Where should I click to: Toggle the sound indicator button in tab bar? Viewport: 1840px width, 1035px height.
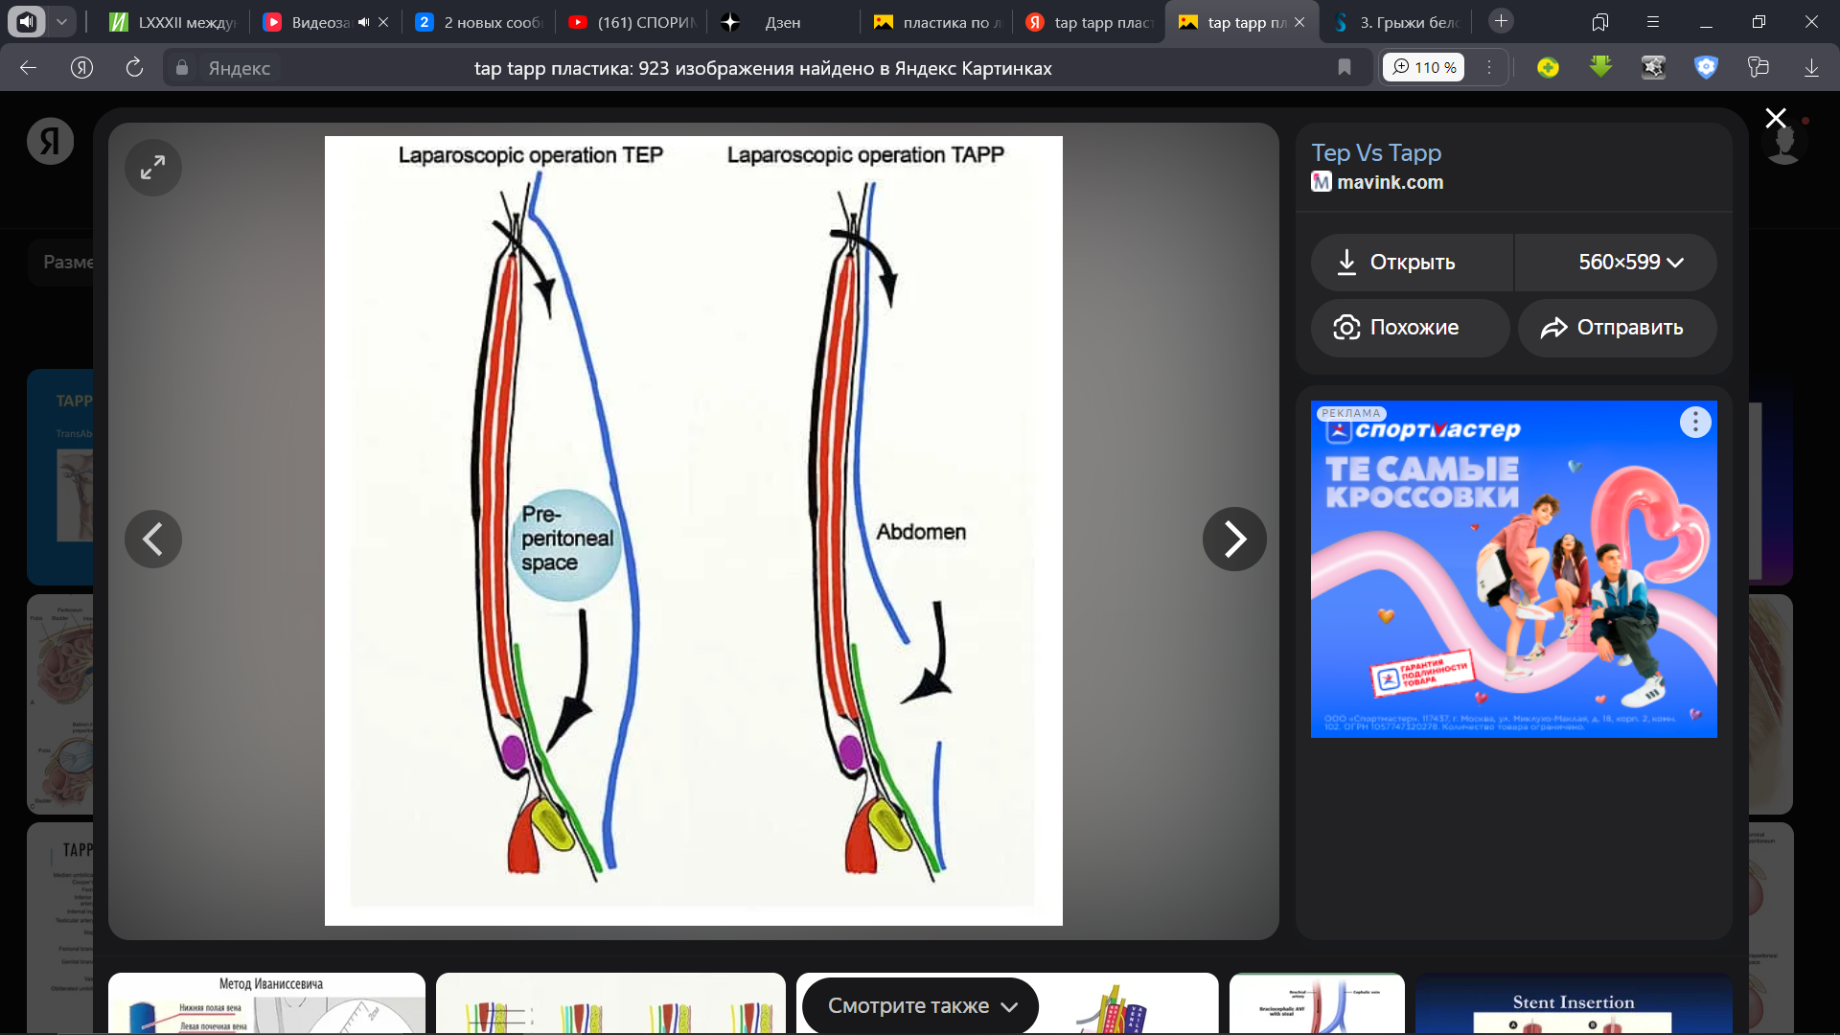[26, 21]
